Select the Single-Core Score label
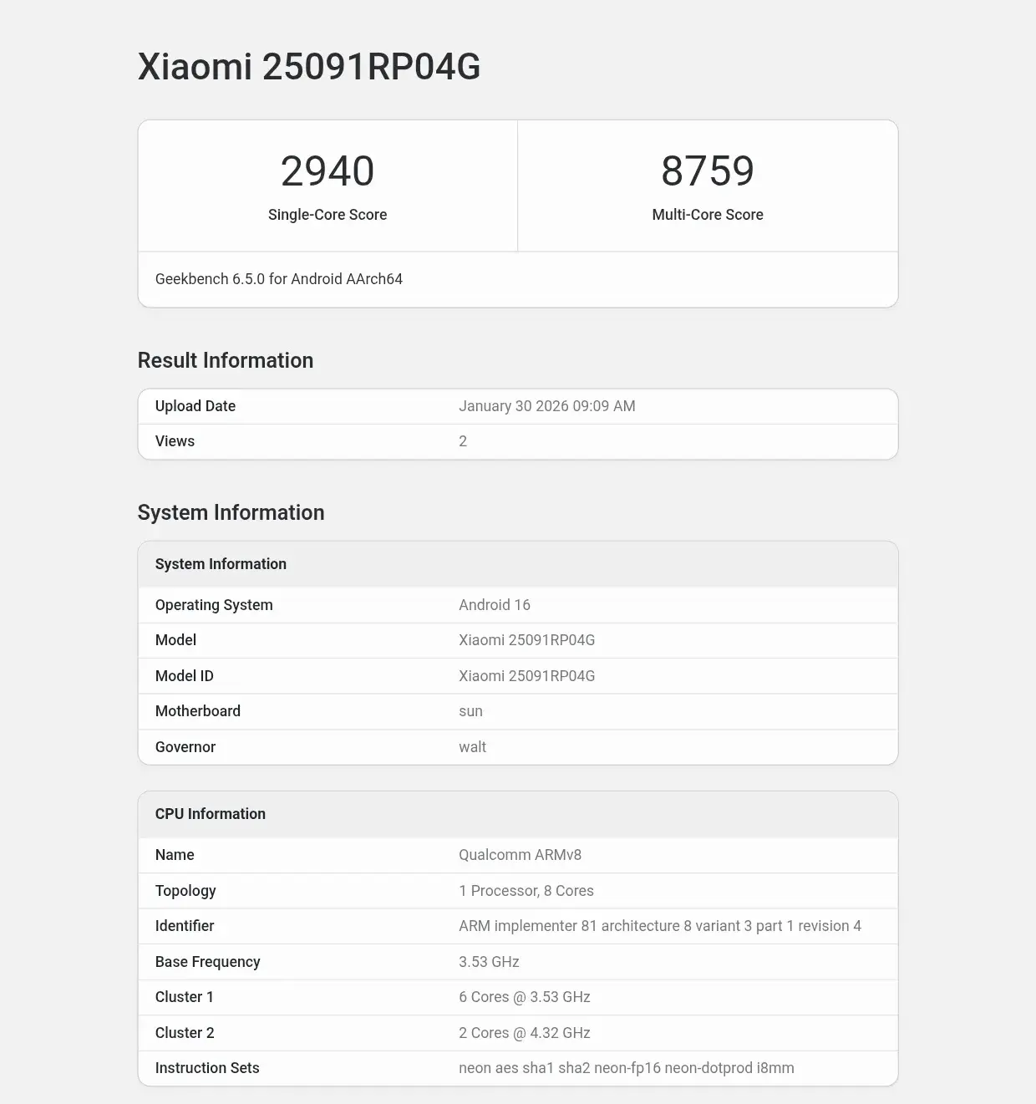The width and height of the screenshot is (1036, 1104). coord(327,215)
